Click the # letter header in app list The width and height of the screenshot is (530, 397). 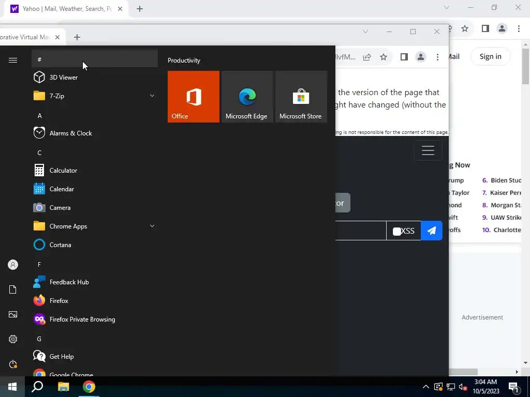pos(95,59)
